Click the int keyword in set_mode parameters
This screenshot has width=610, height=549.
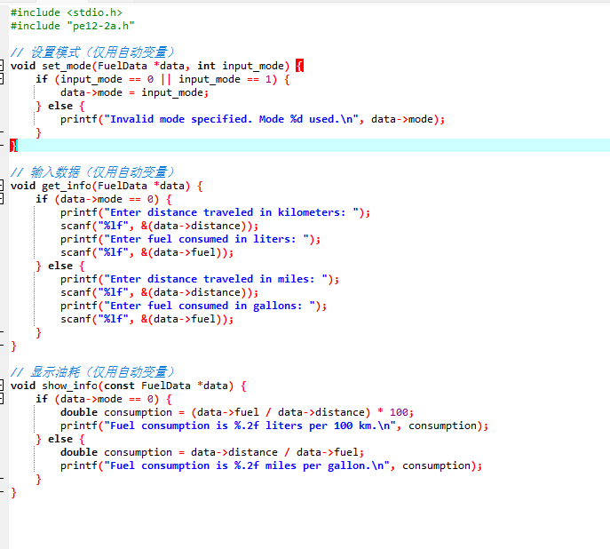tap(206, 66)
